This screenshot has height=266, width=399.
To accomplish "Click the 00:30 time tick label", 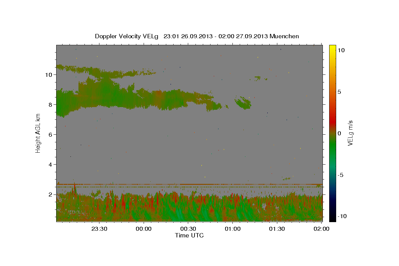I will pyautogui.click(x=188, y=229).
